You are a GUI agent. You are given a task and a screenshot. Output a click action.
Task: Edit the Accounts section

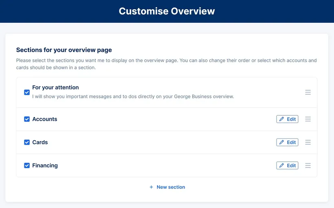point(287,119)
